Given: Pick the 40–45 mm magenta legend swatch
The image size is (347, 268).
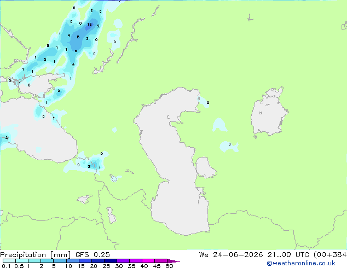Looking at the screenshot, I should (148, 261).
